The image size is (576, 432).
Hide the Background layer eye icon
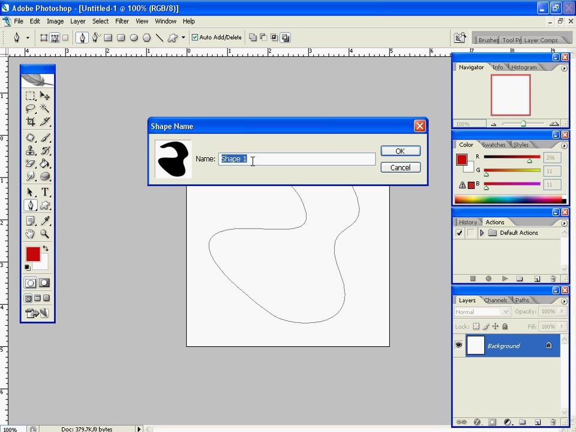click(x=459, y=345)
